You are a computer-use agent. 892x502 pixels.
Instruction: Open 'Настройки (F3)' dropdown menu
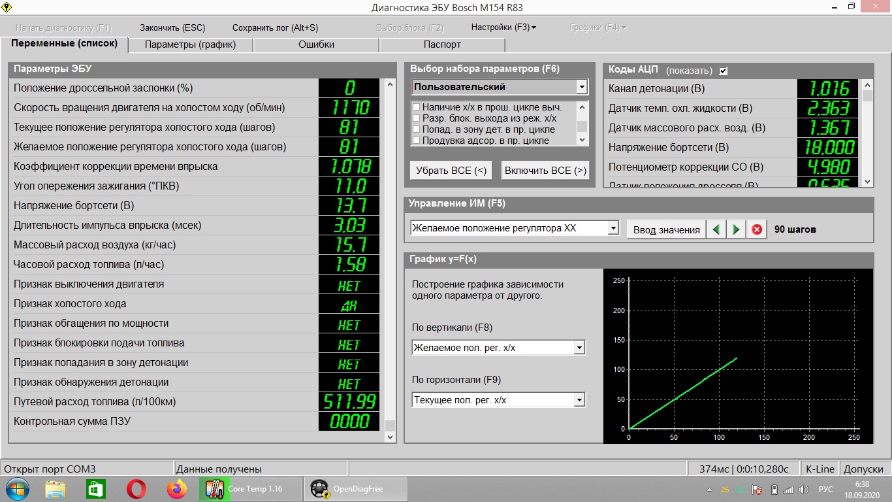click(503, 27)
